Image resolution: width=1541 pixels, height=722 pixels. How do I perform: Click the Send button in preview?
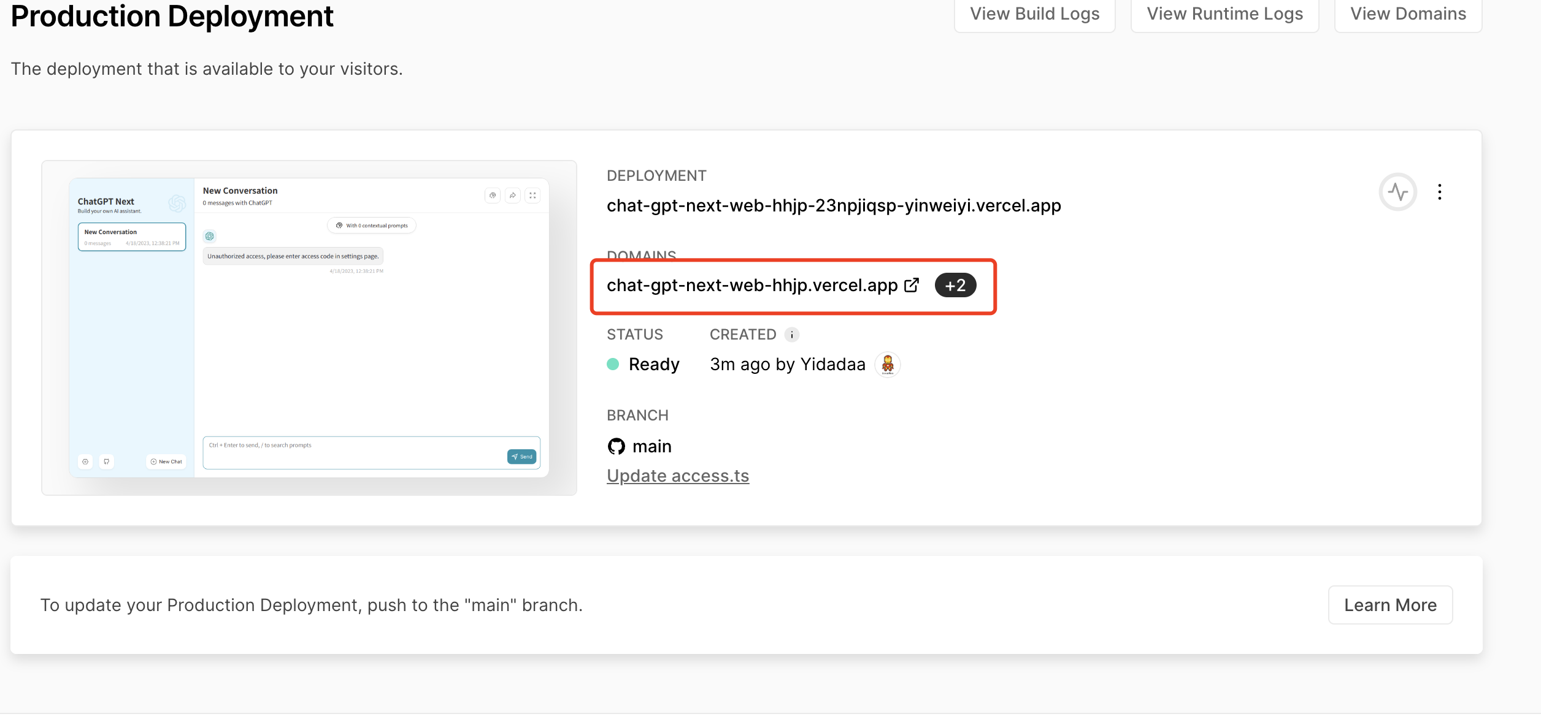click(x=522, y=457)
